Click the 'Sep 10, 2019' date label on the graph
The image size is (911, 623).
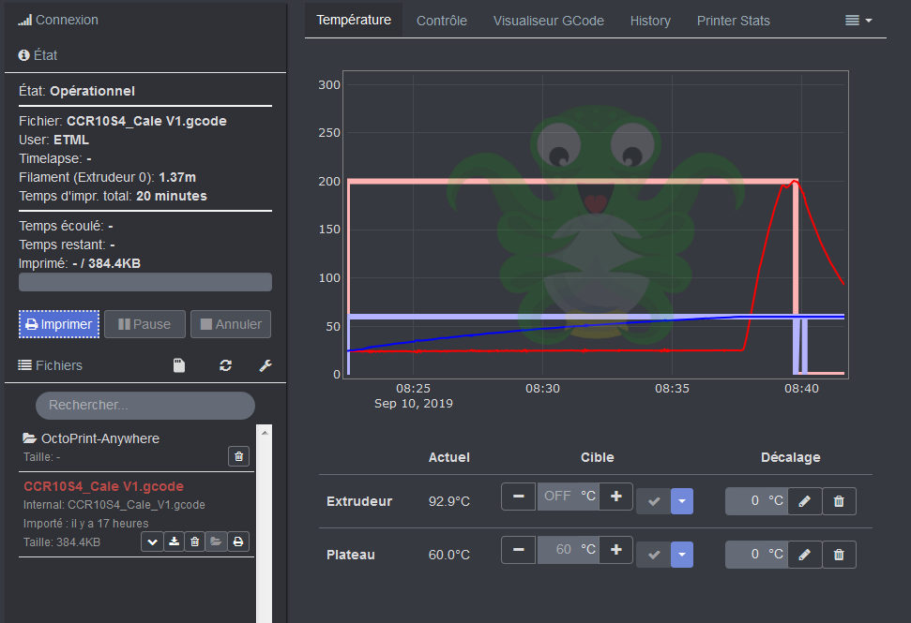(413, 404)
